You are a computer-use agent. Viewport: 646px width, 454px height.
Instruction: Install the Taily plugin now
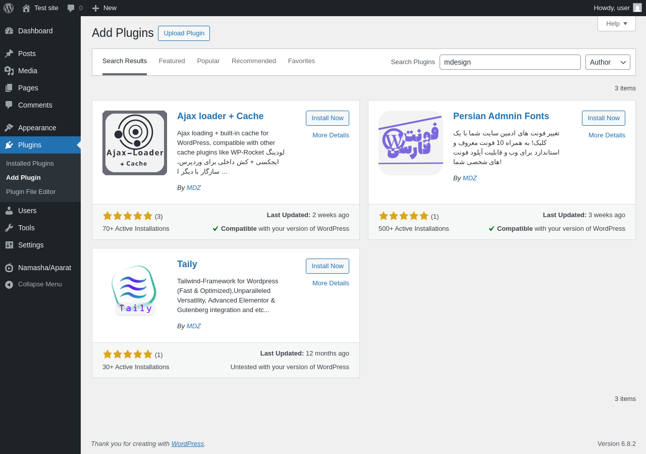tap(328, 266)
